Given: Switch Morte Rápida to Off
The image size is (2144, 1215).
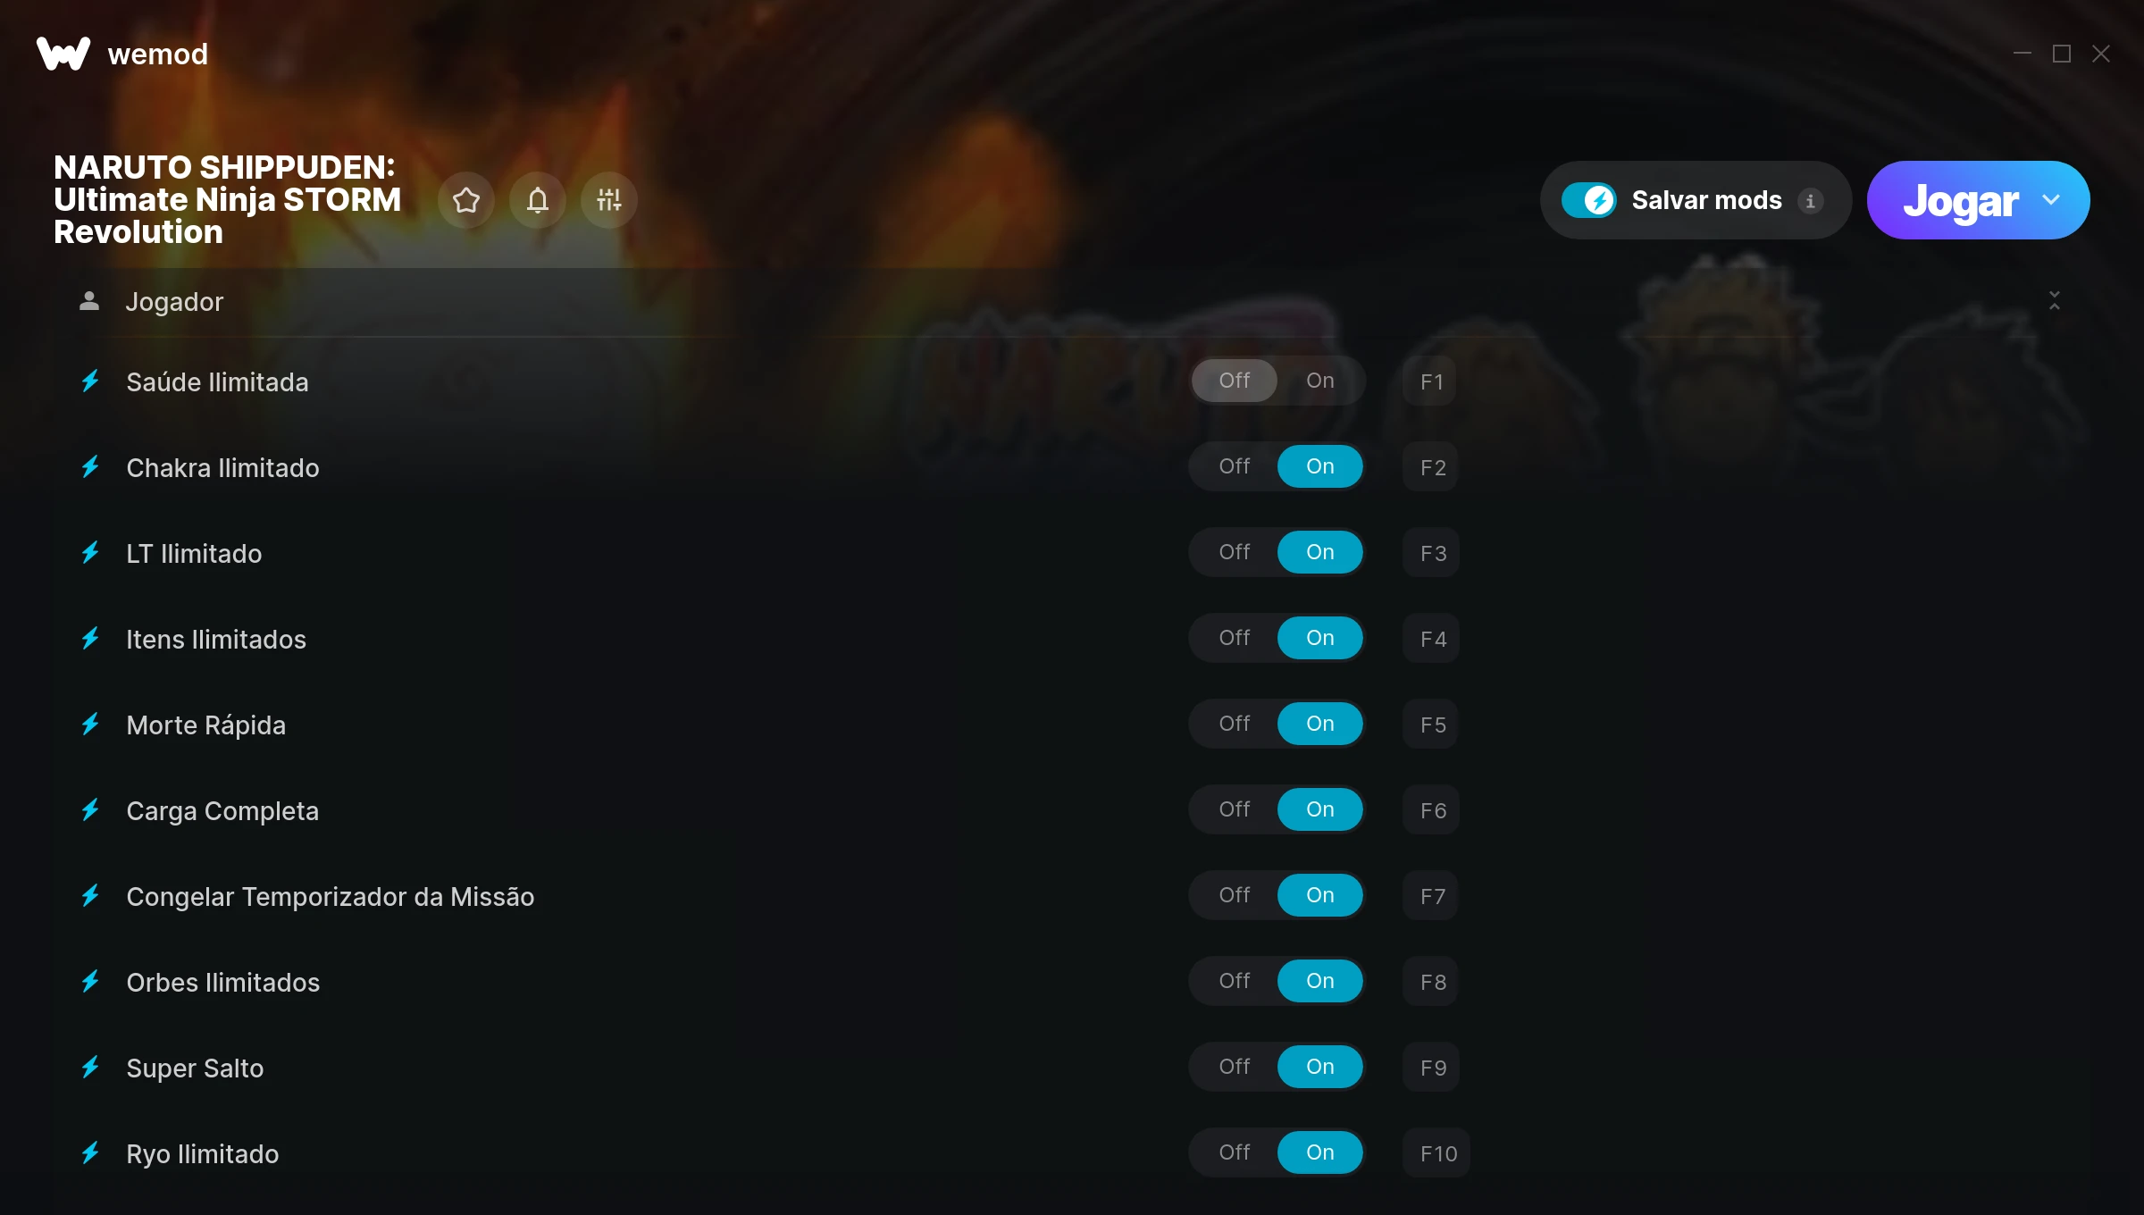Looking at the screenshot, I should click(x=1235, y=724).
